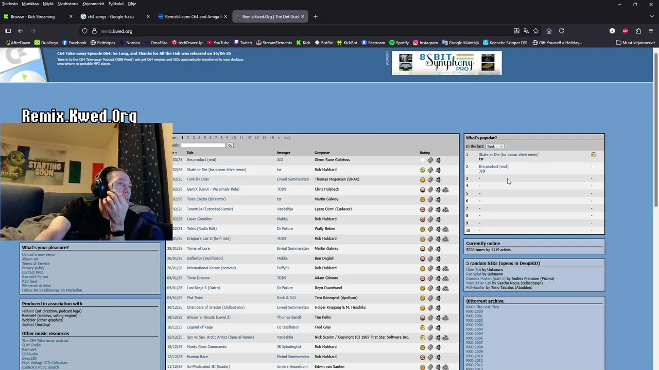Click the Upload a new remix link
The image size is (659, 370).
click(39, 255)
